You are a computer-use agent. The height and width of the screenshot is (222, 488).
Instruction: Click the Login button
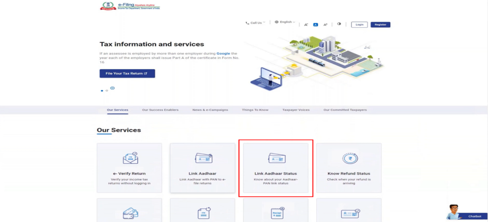click(359, 25)
